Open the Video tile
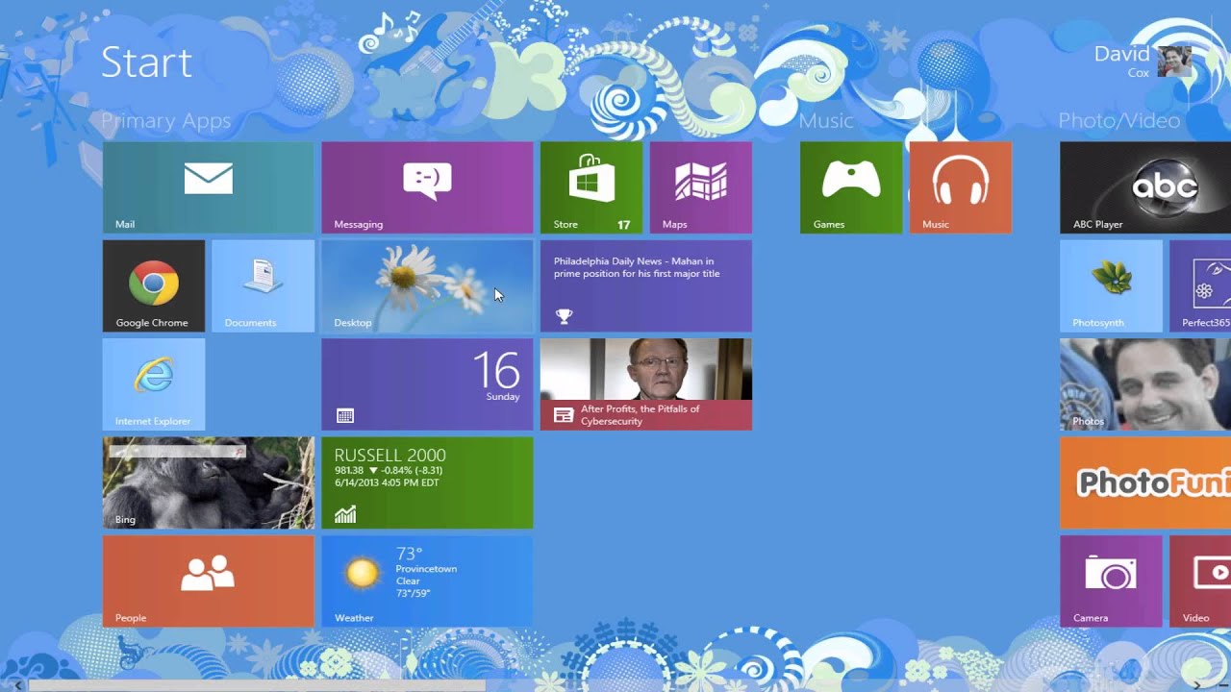Screen dimensions: 1231x692 1200,581
